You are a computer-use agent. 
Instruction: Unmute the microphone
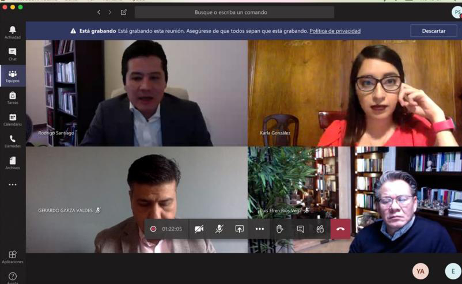point(219,229)
